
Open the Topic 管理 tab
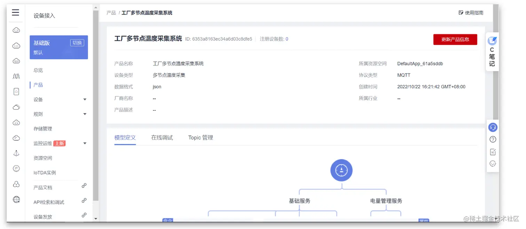[201, 137]
